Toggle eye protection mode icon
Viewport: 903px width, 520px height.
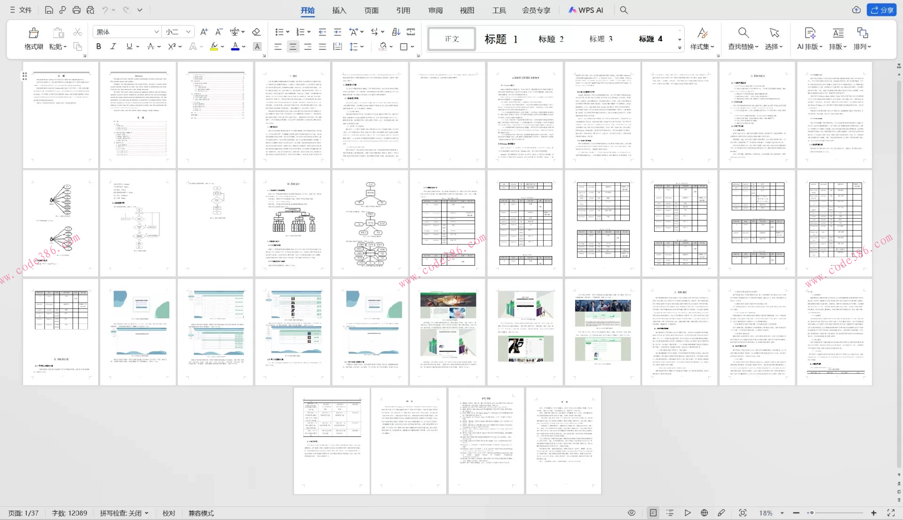632,513
